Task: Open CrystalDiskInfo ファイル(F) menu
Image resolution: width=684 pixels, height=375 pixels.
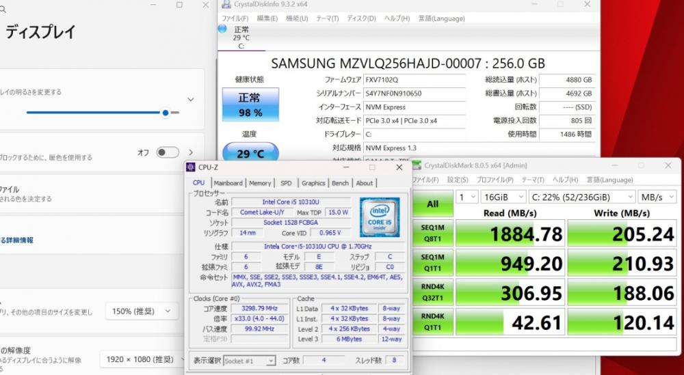Action: click(x=235, y=18)
